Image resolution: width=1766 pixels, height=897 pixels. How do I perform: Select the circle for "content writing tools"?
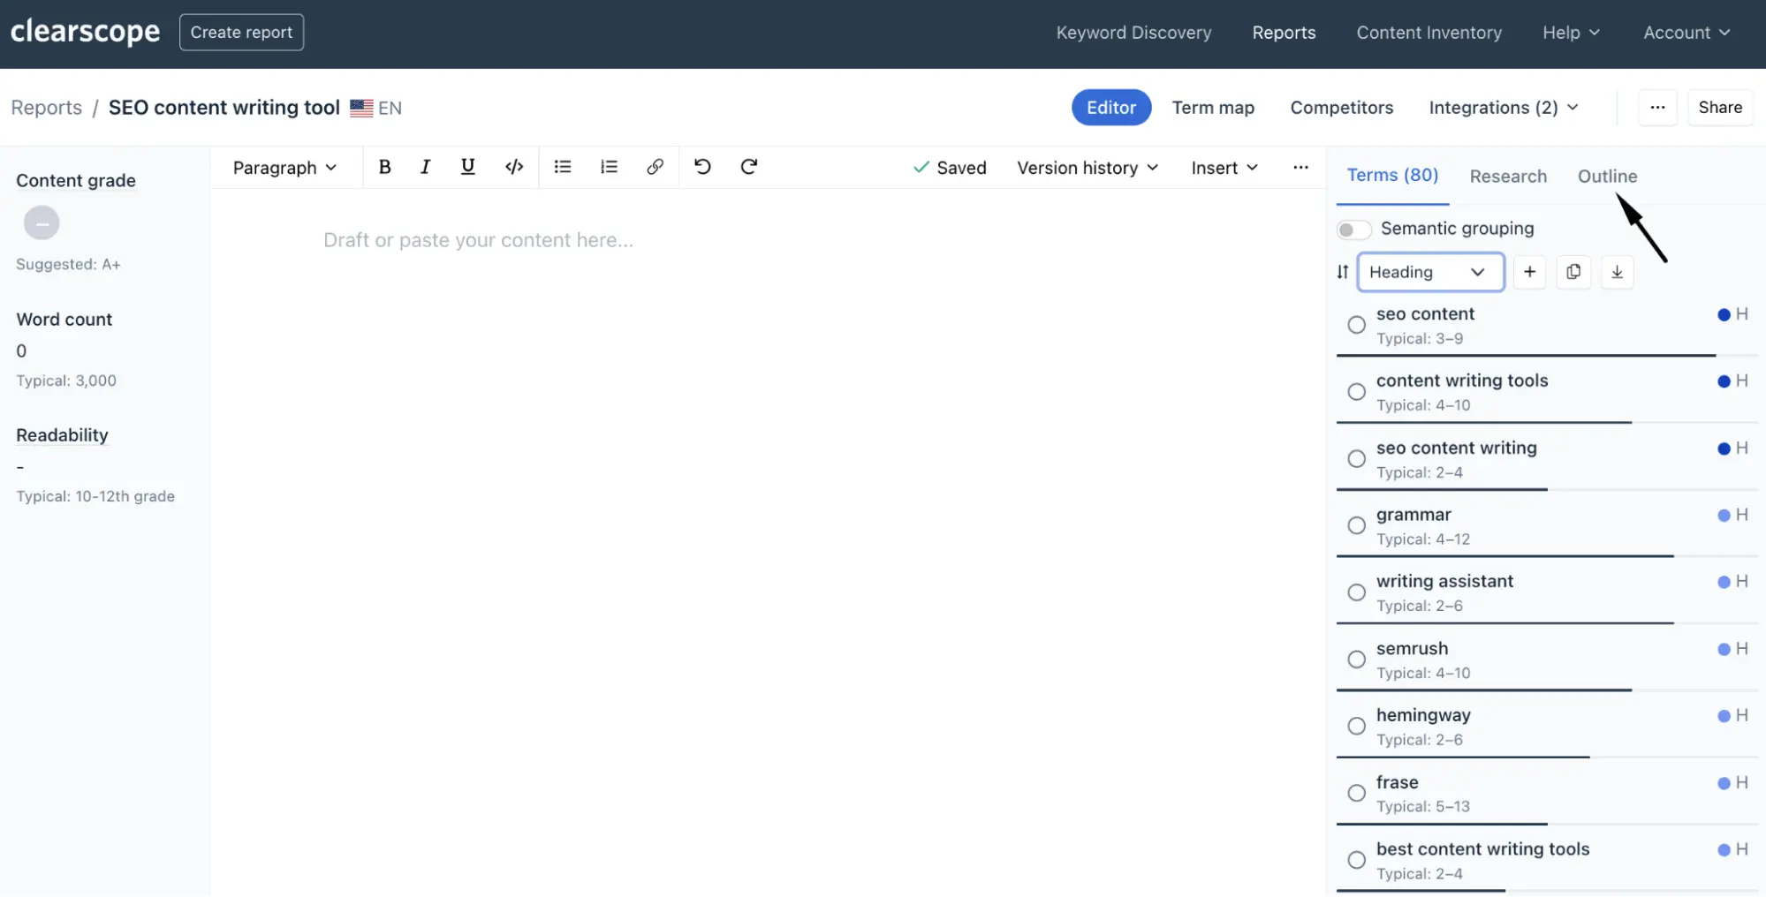(x=1356, y=392)
